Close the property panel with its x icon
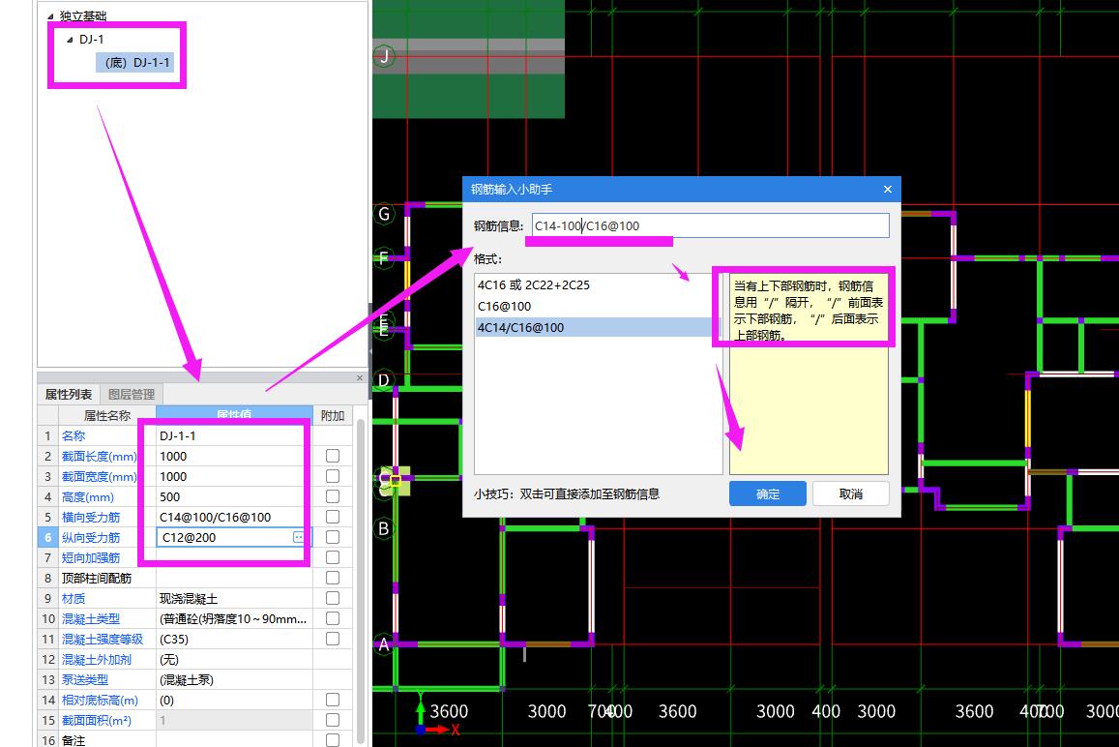The height and width of the screenshot is (747, 1119). pos(360,377)
